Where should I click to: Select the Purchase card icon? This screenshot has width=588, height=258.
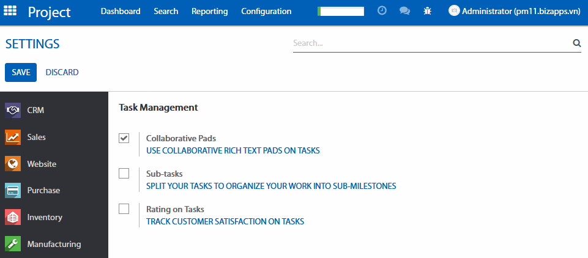pos(13,191)
